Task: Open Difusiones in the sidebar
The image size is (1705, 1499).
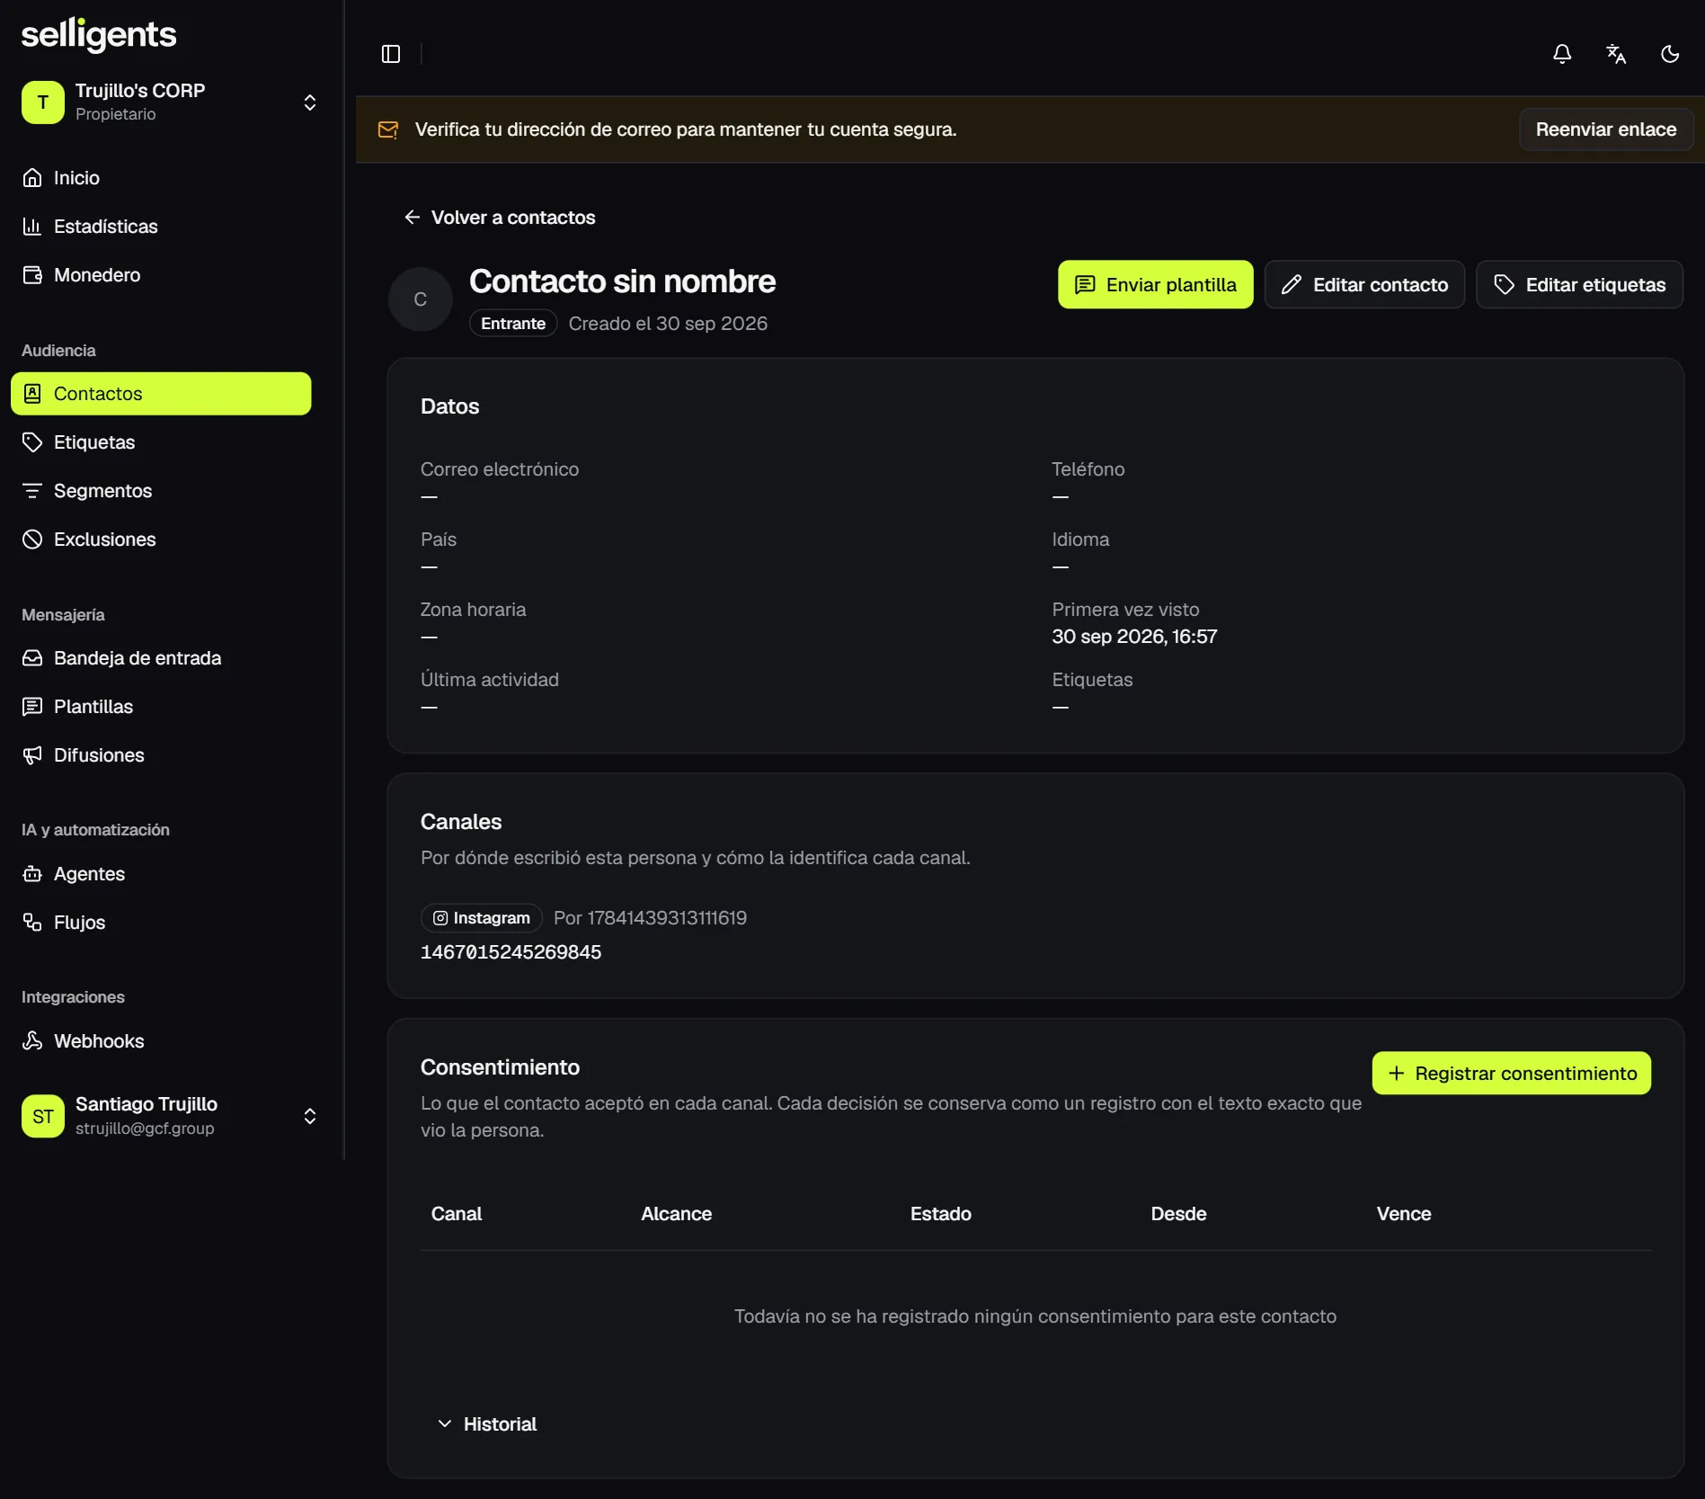Action: 162,755
